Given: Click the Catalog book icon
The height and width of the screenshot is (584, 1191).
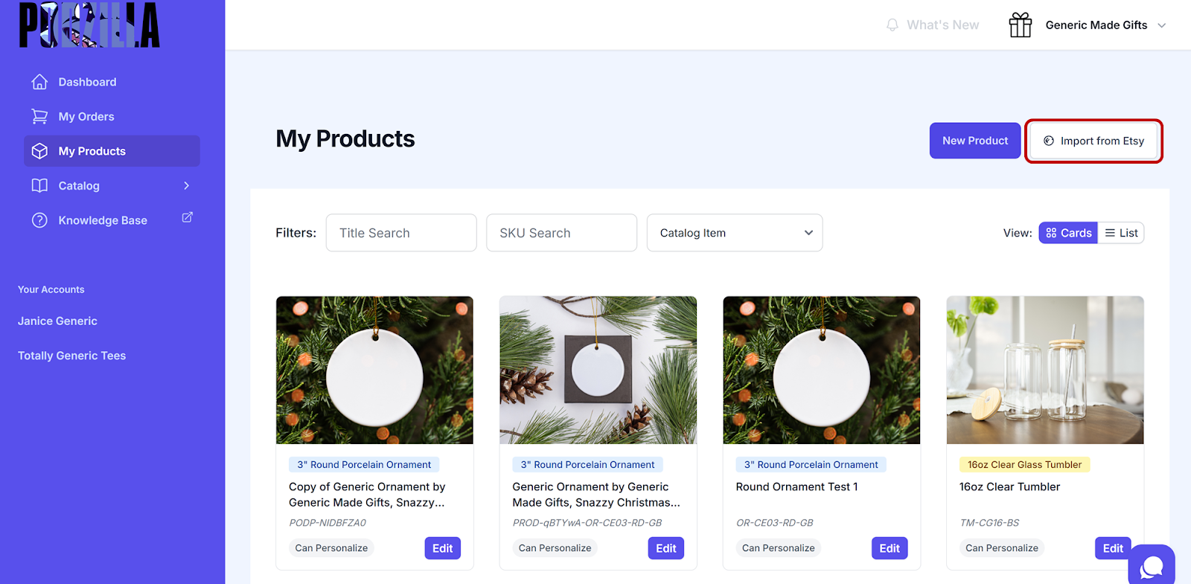Looking at the screenshot, I should tap(39, 185).
